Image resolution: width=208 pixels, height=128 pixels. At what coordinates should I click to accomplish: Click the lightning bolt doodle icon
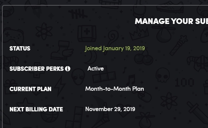pos(60,86)
